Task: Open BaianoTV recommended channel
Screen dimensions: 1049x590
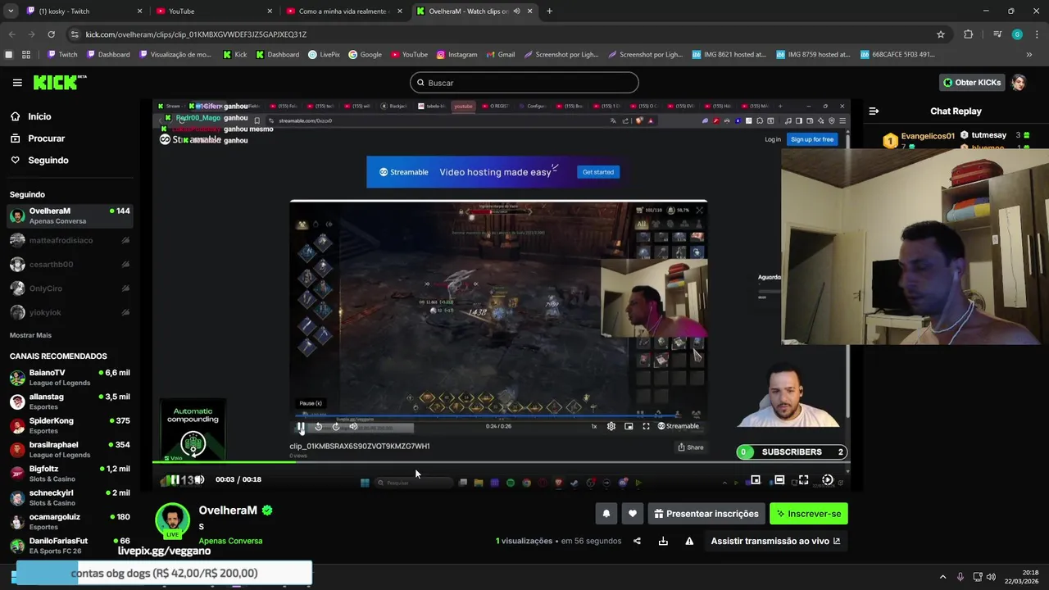Action: click(x=70, y=378)
